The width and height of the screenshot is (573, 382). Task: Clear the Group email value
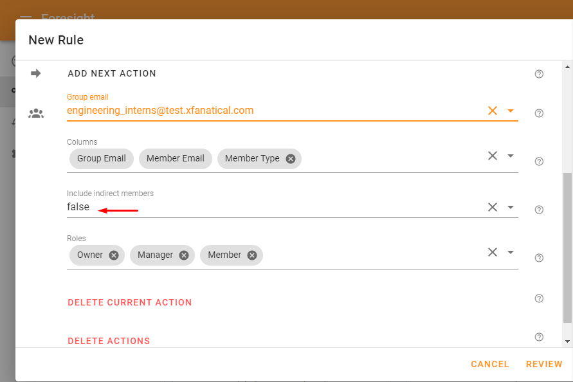tap(493, 111)
